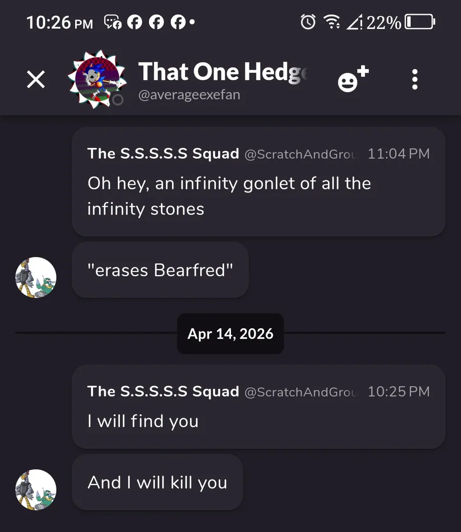Viewport: 461px width, 532px height.
Task: Select the "And I will kill you" message
Action: click(157, 482)
